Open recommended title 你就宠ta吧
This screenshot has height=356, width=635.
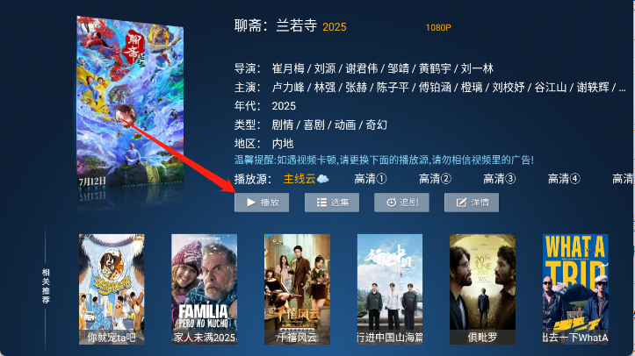(112, 289)
